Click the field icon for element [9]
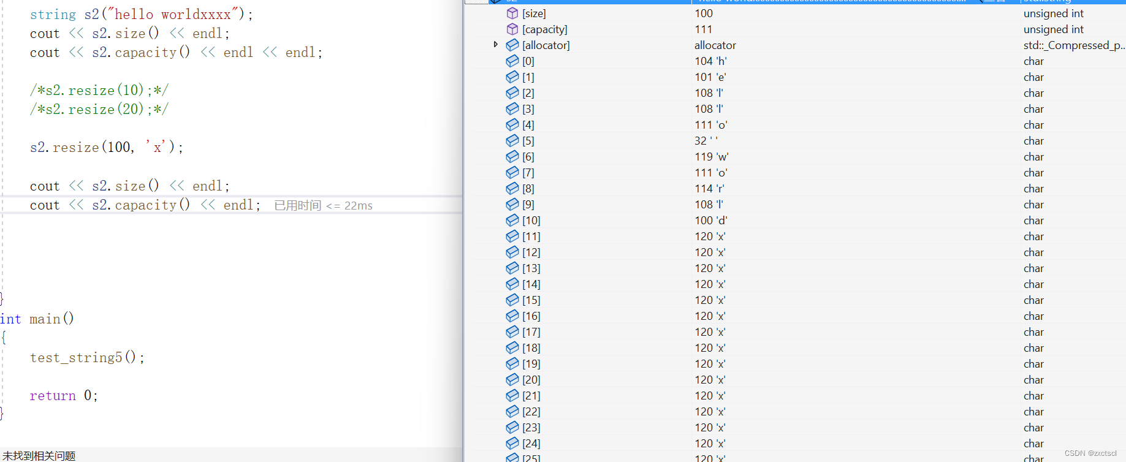Viewport: 1126px width, 462px height. (x=512, y=205)
